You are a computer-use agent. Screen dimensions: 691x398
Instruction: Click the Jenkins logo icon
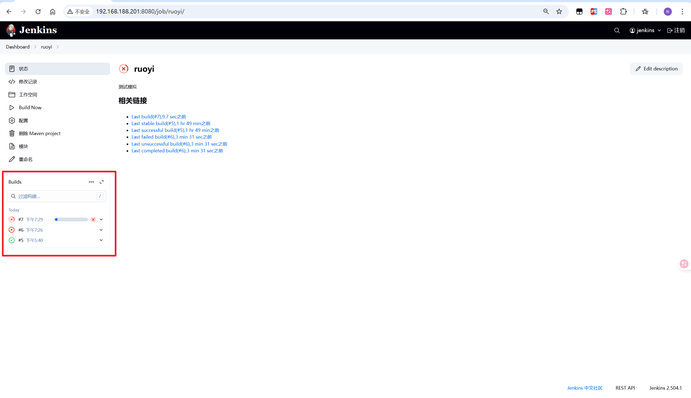[x=11, y=30]
